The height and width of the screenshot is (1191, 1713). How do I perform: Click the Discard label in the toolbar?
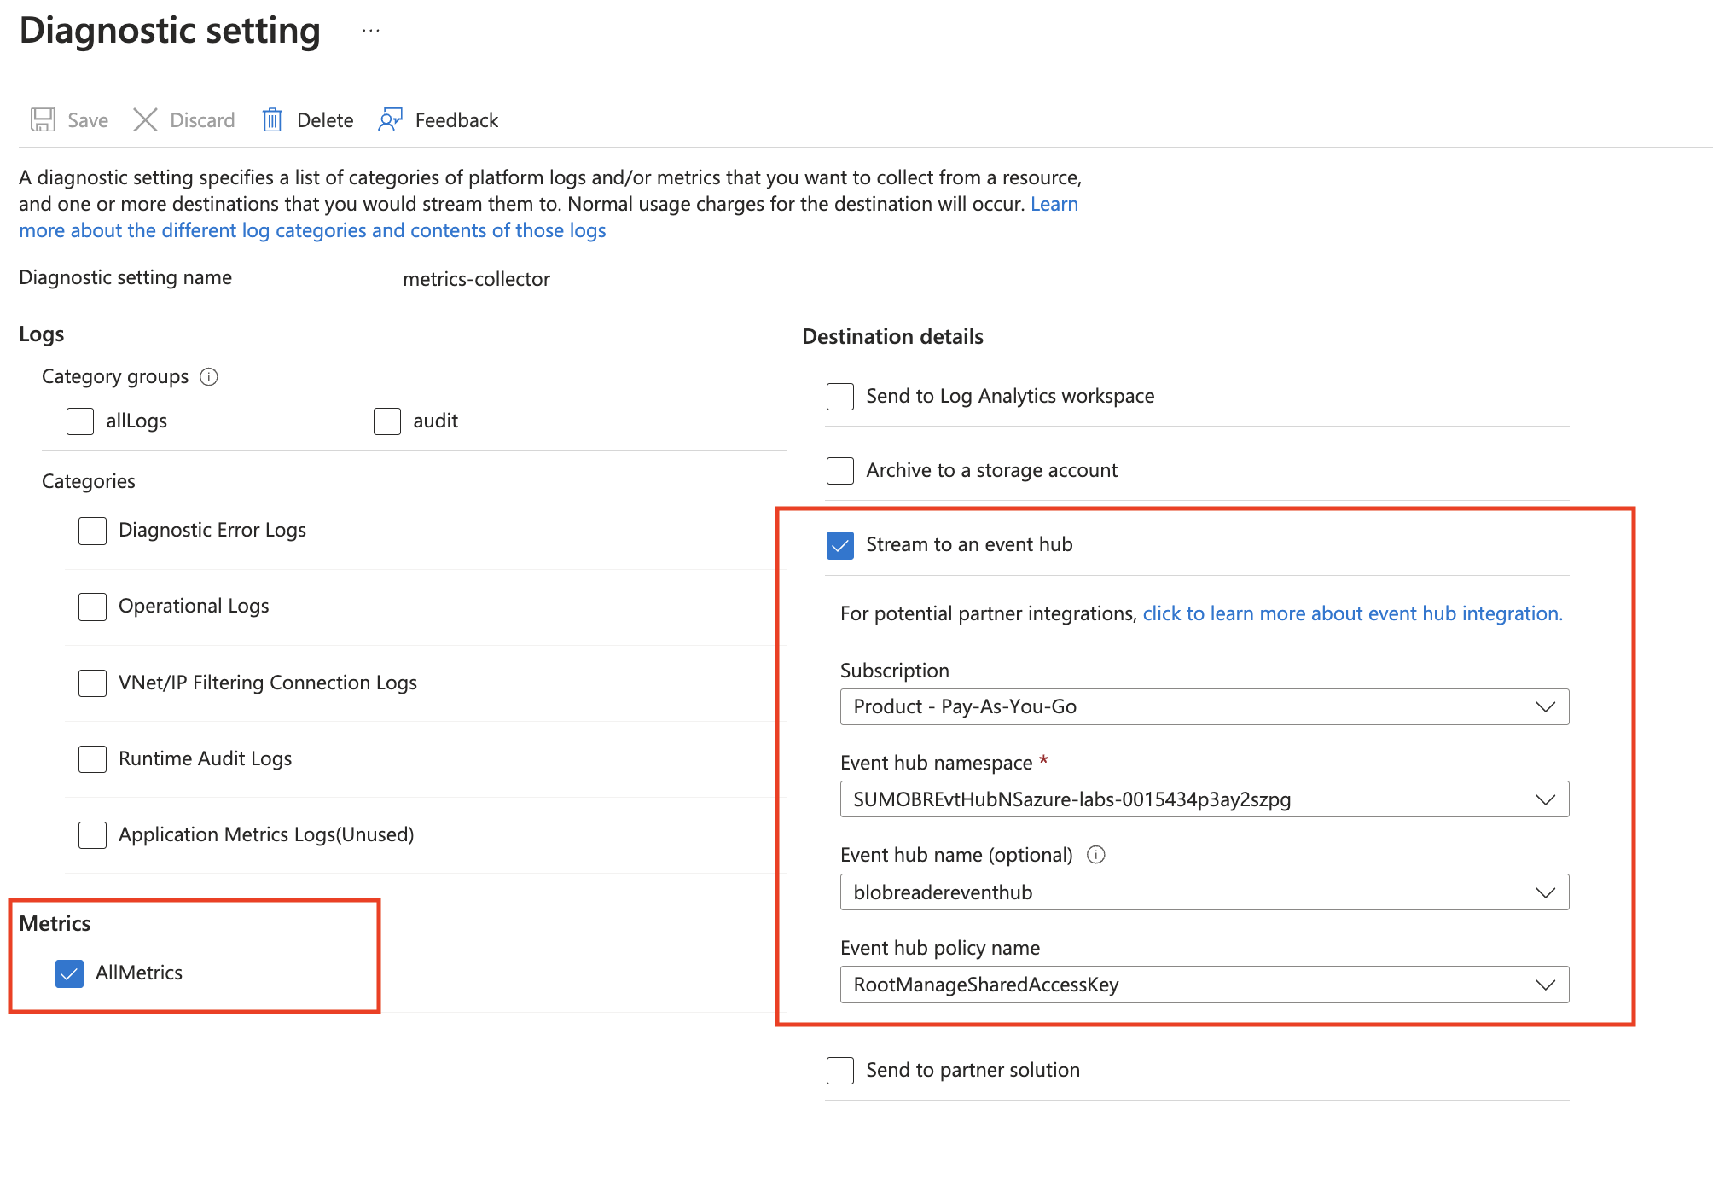pos(202,120)
